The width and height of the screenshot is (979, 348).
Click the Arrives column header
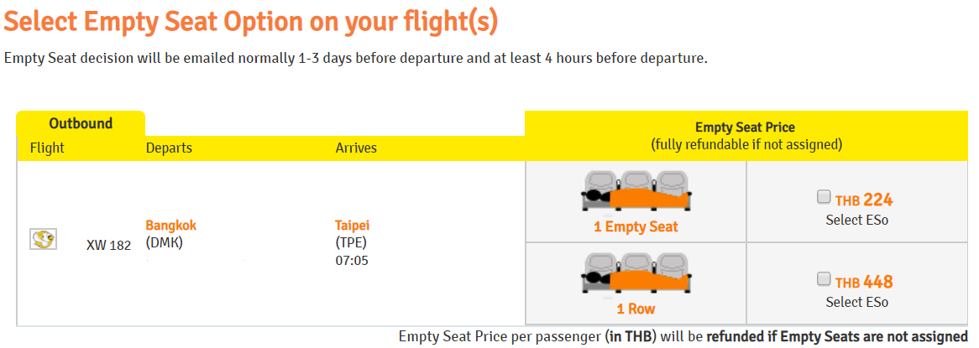pos(356,148)
